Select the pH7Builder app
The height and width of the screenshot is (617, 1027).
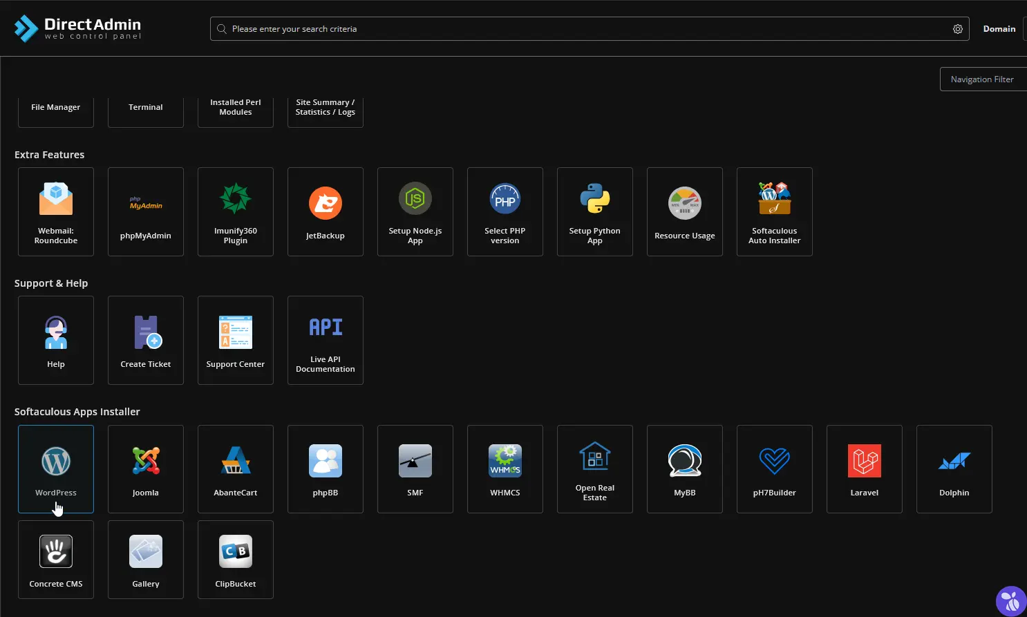pyautogui.click(x=775, y=469)
